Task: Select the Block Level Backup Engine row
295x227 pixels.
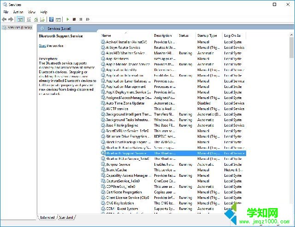Action: pyautogui.click(x=173, y=142)
